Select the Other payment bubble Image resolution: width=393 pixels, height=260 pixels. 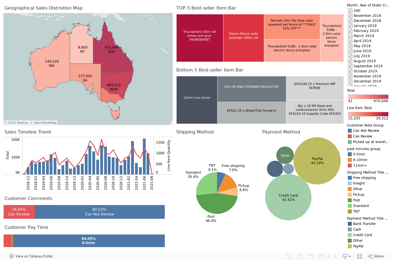[285, 155]
